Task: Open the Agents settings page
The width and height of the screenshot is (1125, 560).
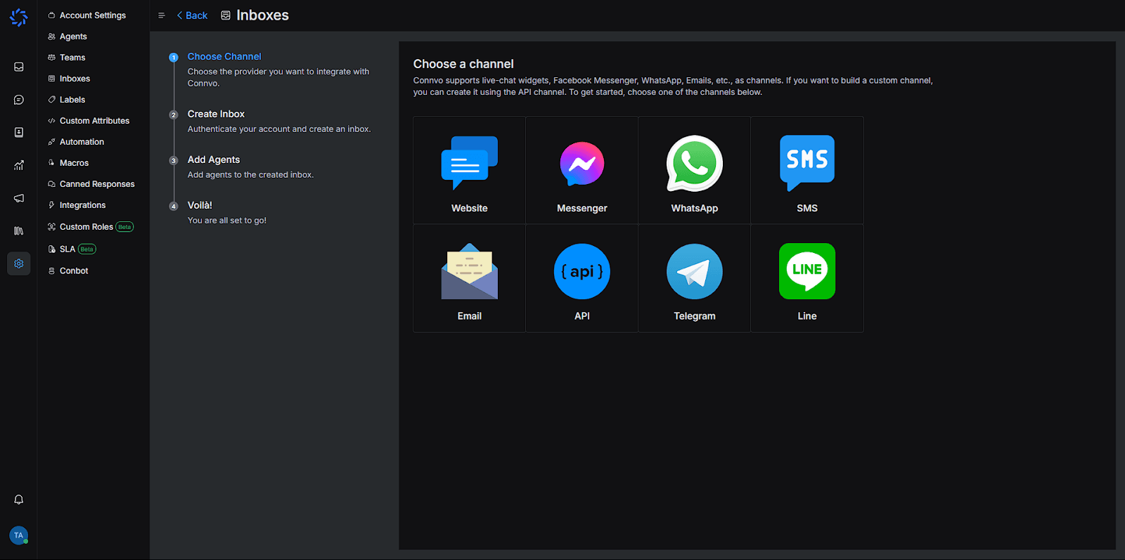Action: pos(73,37)
